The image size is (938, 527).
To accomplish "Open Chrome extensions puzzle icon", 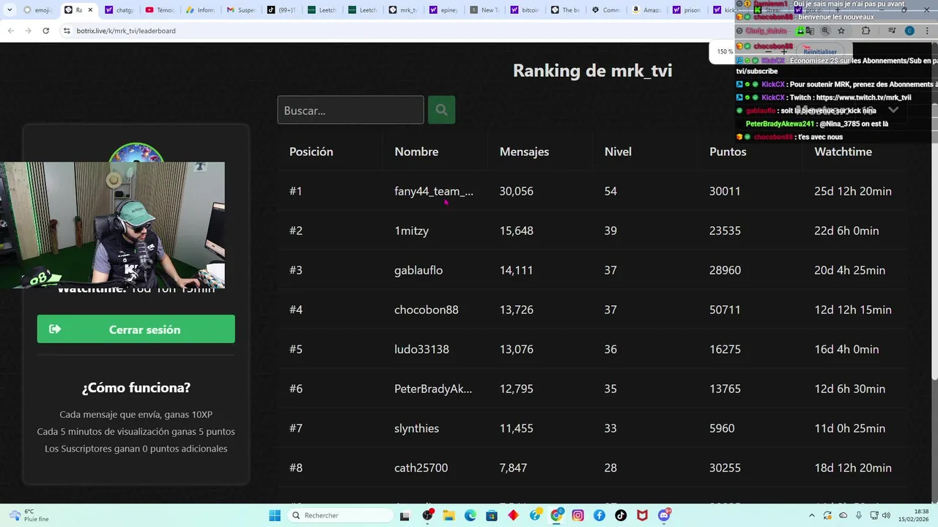I will (866, 31).
